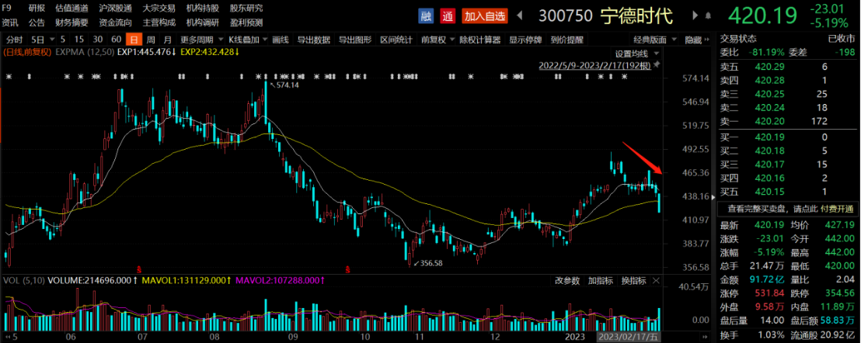This screenshot has height=343, width=861.
Task: Open the 资金流向 capital flow menu
Action: pos(115,23)
